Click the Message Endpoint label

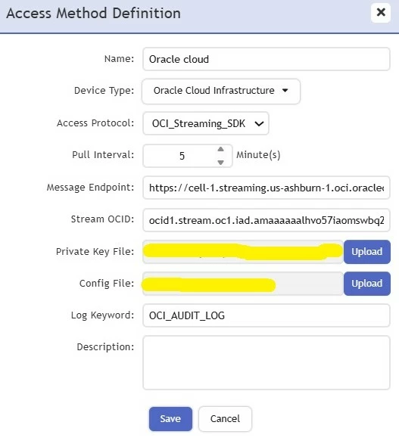[x=90, y=187]
